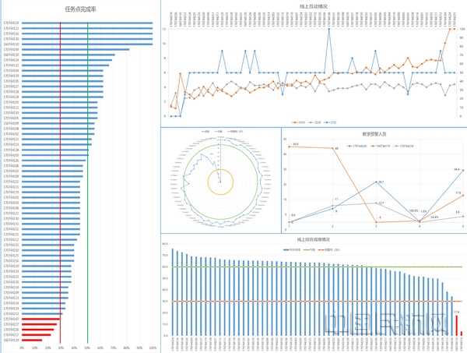Click the 34.4 data label on blue line

pos(457,169)
